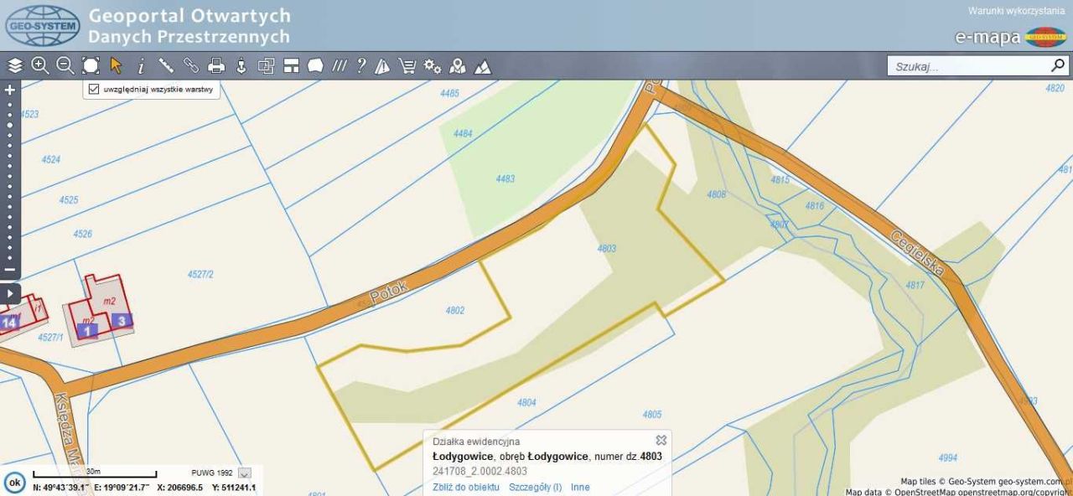Open the print tool

pos(216,65)
